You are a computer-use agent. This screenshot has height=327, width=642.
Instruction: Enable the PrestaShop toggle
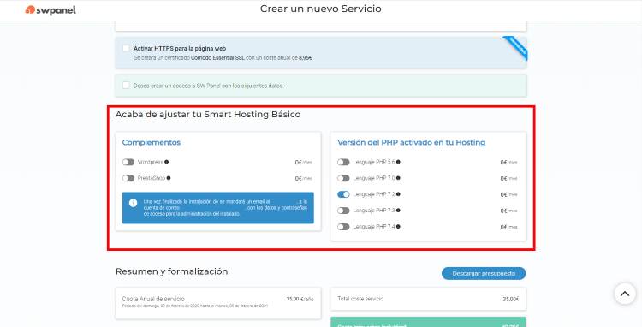pyautogui.click(x=128, y=178)
